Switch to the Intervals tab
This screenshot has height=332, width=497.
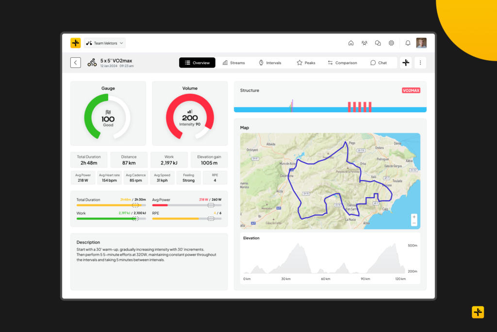[270, 63]
